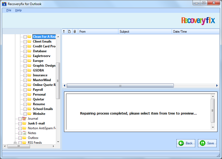Screen dimensions: 222x159
Task: Click the message list scroll left arrow
Action: (x=65, y=86)
